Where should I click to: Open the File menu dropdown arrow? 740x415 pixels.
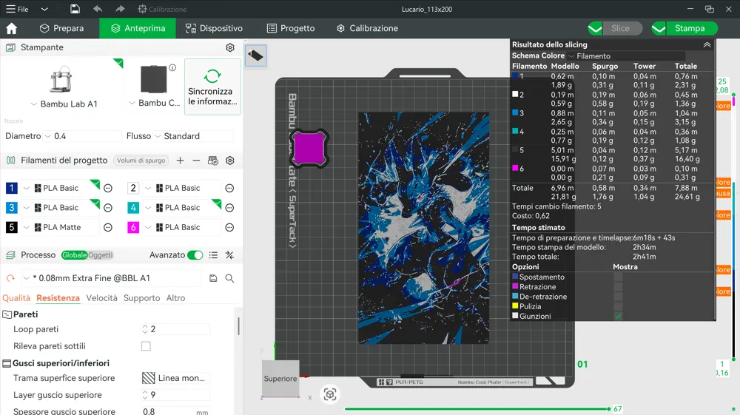click(44, 9)
